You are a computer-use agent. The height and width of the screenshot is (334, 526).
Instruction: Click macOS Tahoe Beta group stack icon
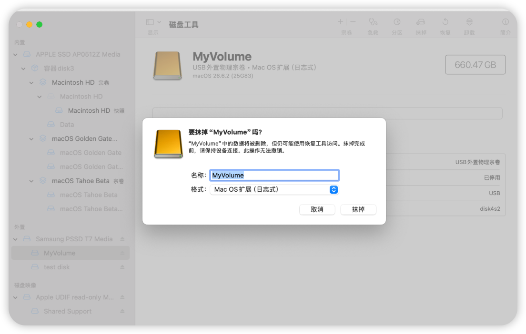43,181
